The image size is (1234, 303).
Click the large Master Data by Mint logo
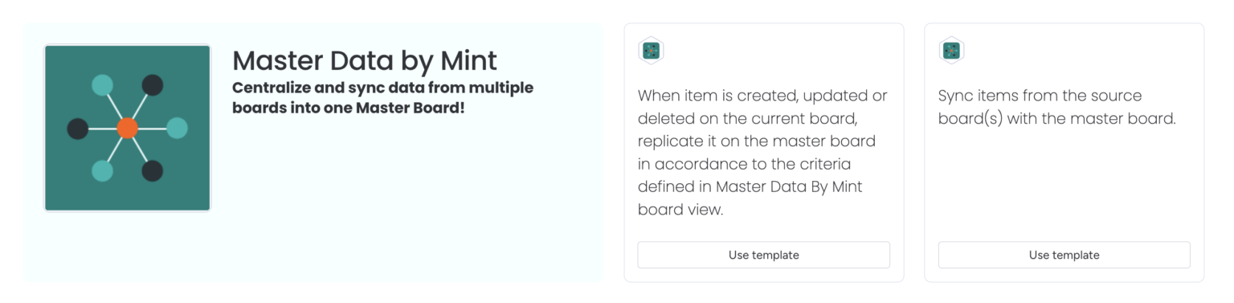click(x=128, y=128)
